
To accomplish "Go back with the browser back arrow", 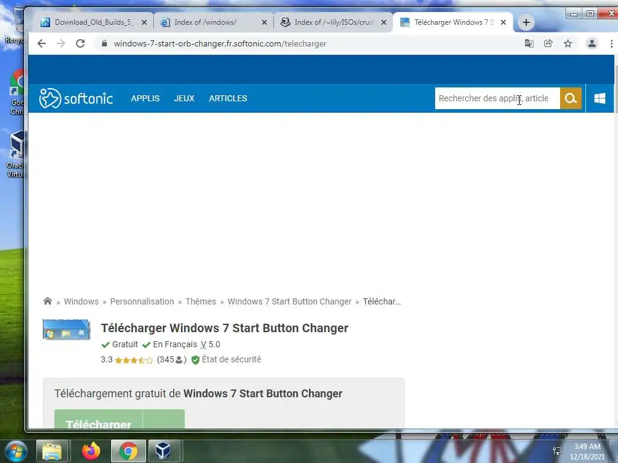I will point(42,43).
